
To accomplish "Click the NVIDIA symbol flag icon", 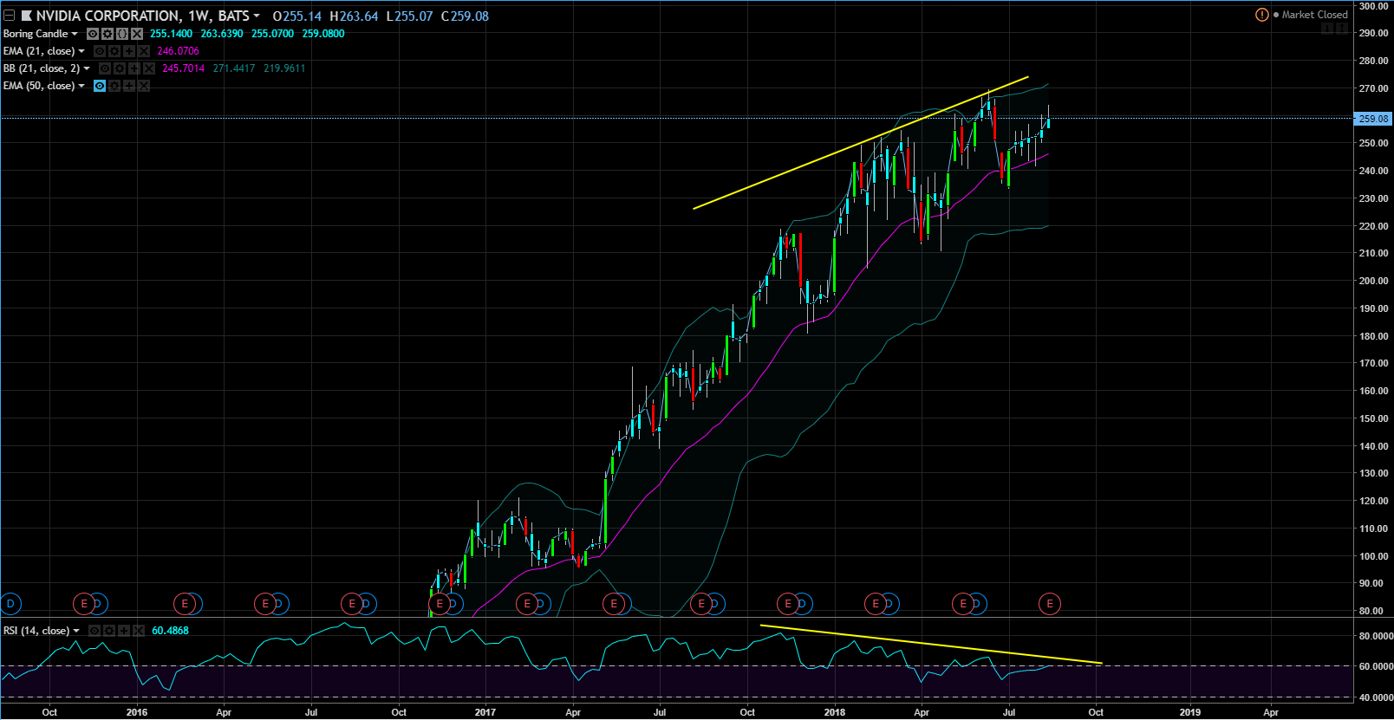I will point(27,16).
